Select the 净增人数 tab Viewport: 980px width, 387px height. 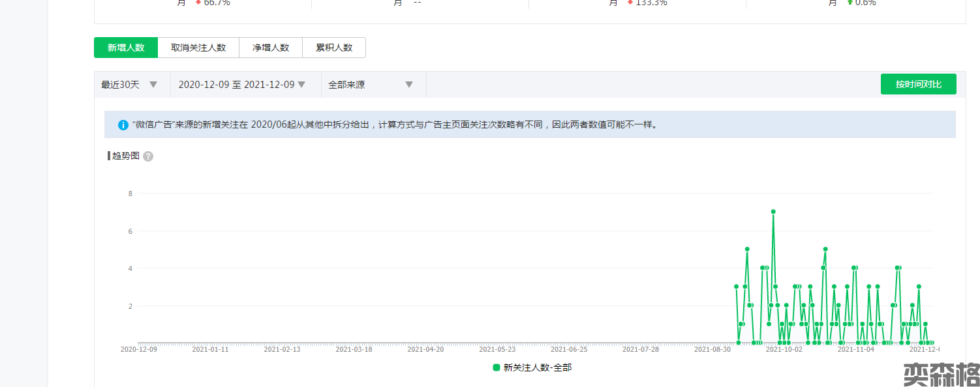271,48
